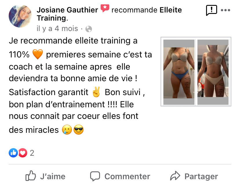
Task: Open Josiane Gauthier's profile picture
Action: (x=20, y=16)
